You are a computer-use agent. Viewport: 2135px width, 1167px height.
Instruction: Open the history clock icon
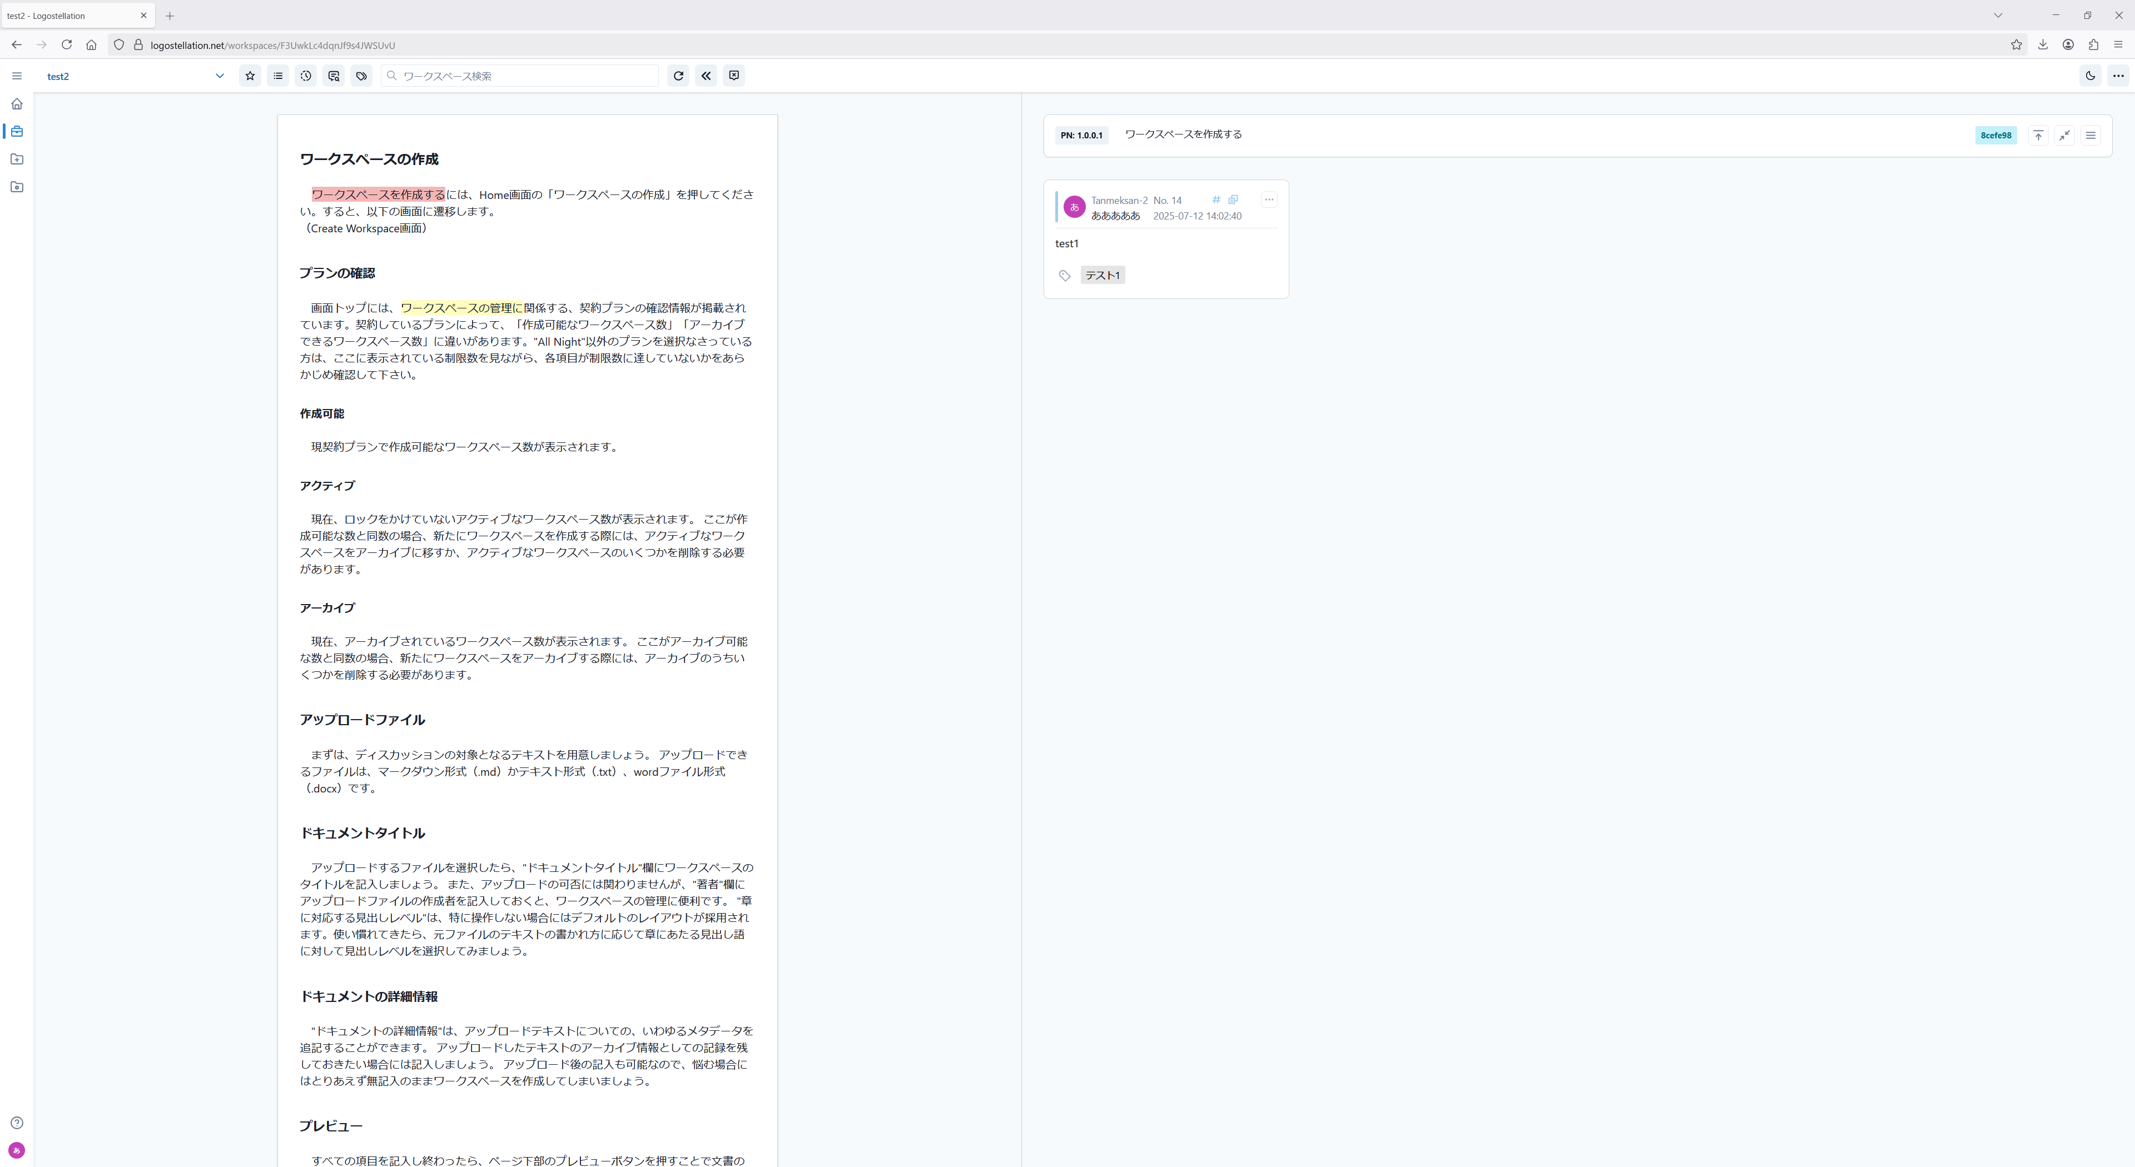tap(306, 76)
